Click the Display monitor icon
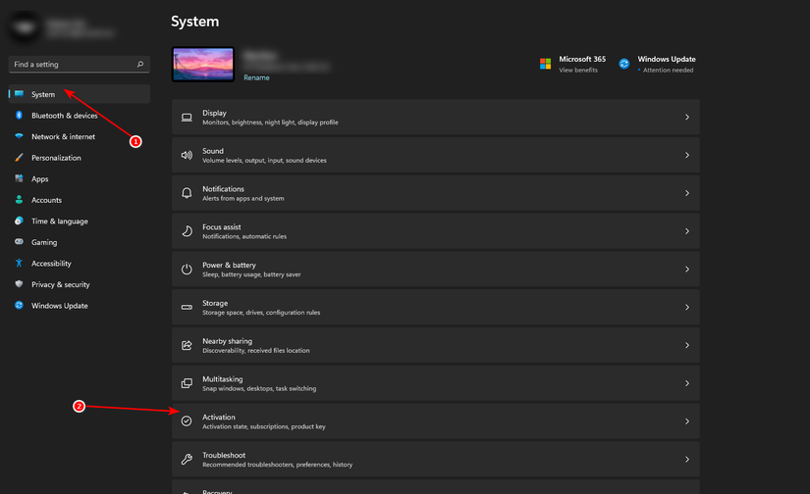Screen dimensions: 810x494 tap(187, 118)
